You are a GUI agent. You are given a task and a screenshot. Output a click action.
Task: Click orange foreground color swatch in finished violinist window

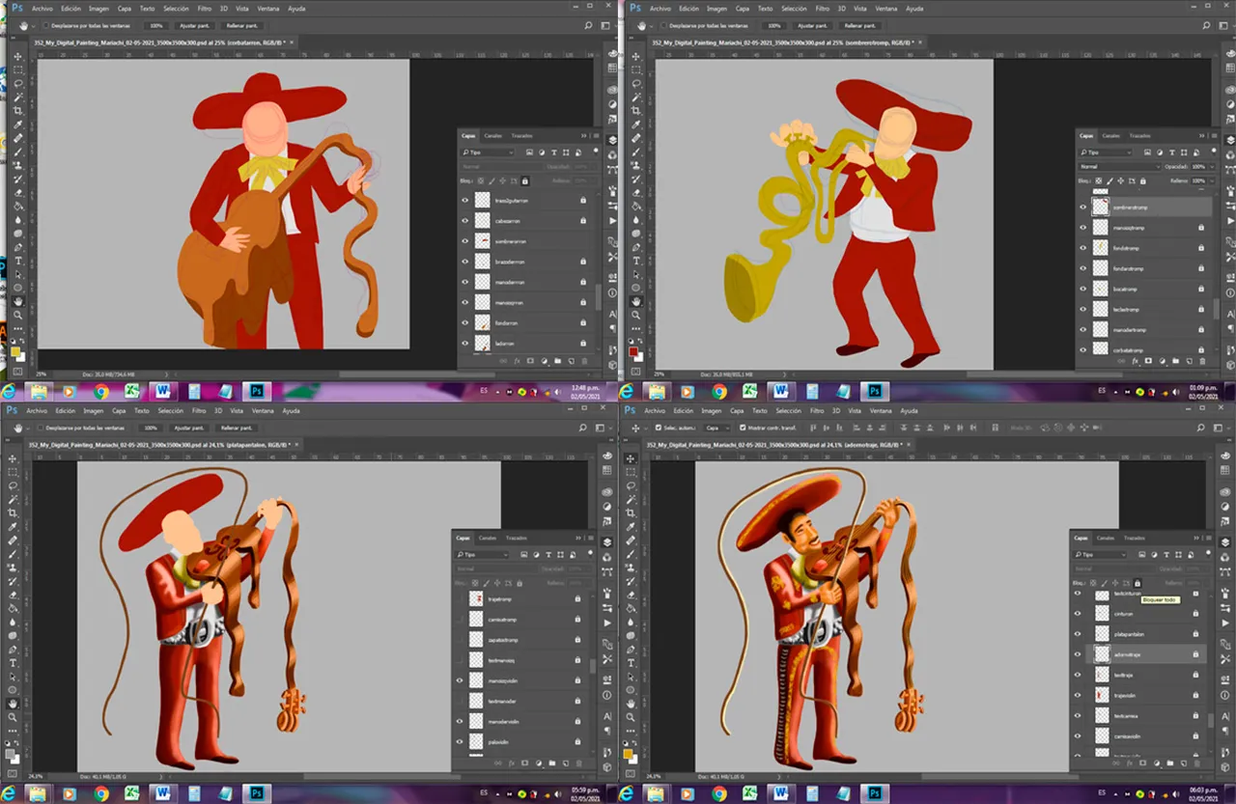click(628, 753)
